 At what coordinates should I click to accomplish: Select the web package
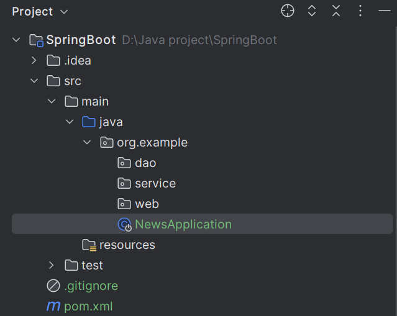(147, 204)
